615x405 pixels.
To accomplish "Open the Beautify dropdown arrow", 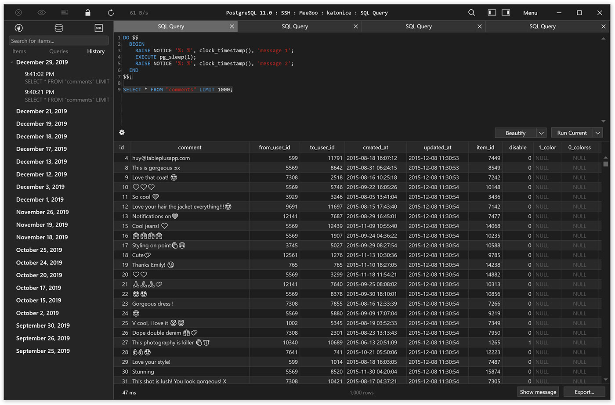I will [541, 133].
